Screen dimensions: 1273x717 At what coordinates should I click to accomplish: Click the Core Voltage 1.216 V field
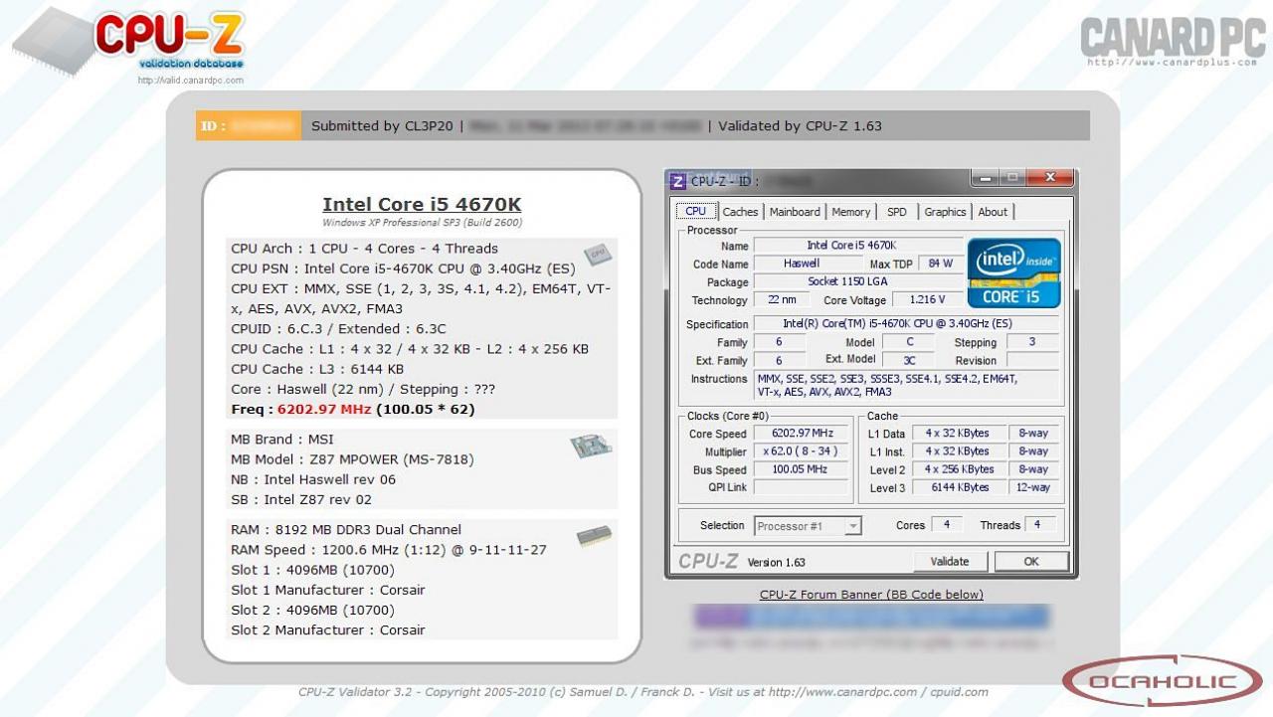(927, 299)
